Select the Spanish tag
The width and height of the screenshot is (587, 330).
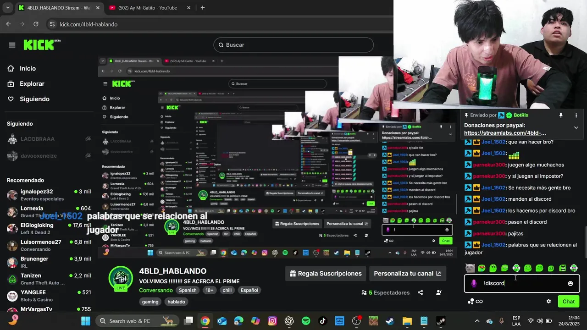pos(188,290)
